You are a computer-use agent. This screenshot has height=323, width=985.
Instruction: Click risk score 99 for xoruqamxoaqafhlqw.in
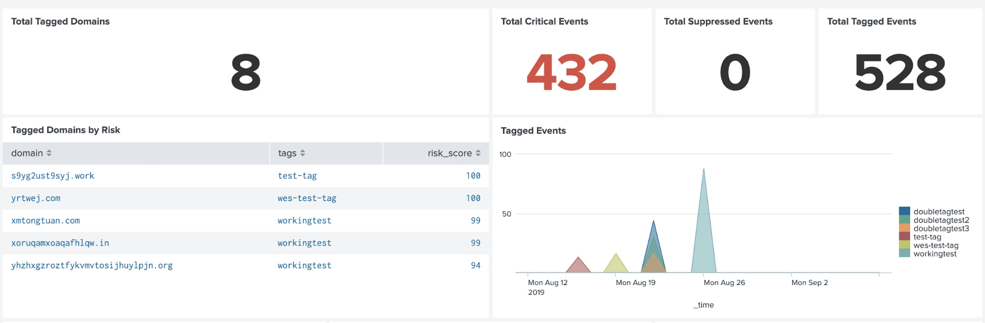coord(476,243)
